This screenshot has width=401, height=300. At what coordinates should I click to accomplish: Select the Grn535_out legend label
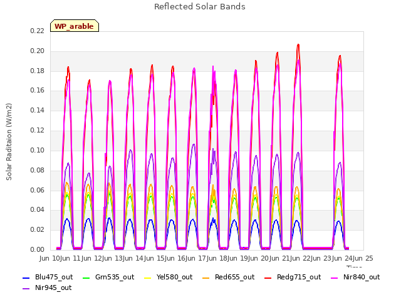pos(115,277)
